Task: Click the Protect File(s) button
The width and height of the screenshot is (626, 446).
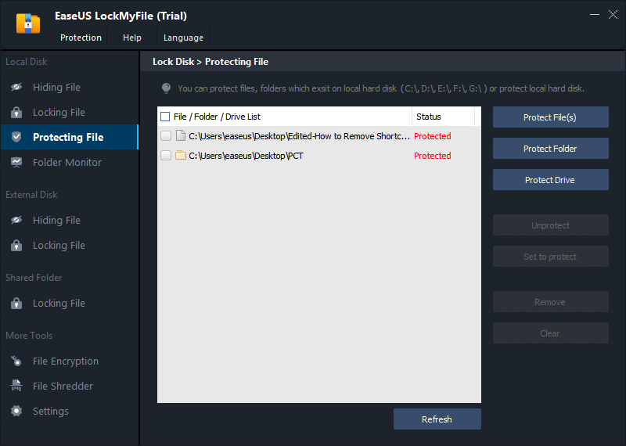Action: tap(550, 117)
